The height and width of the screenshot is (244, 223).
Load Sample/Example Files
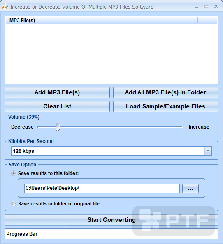point(166,106)
